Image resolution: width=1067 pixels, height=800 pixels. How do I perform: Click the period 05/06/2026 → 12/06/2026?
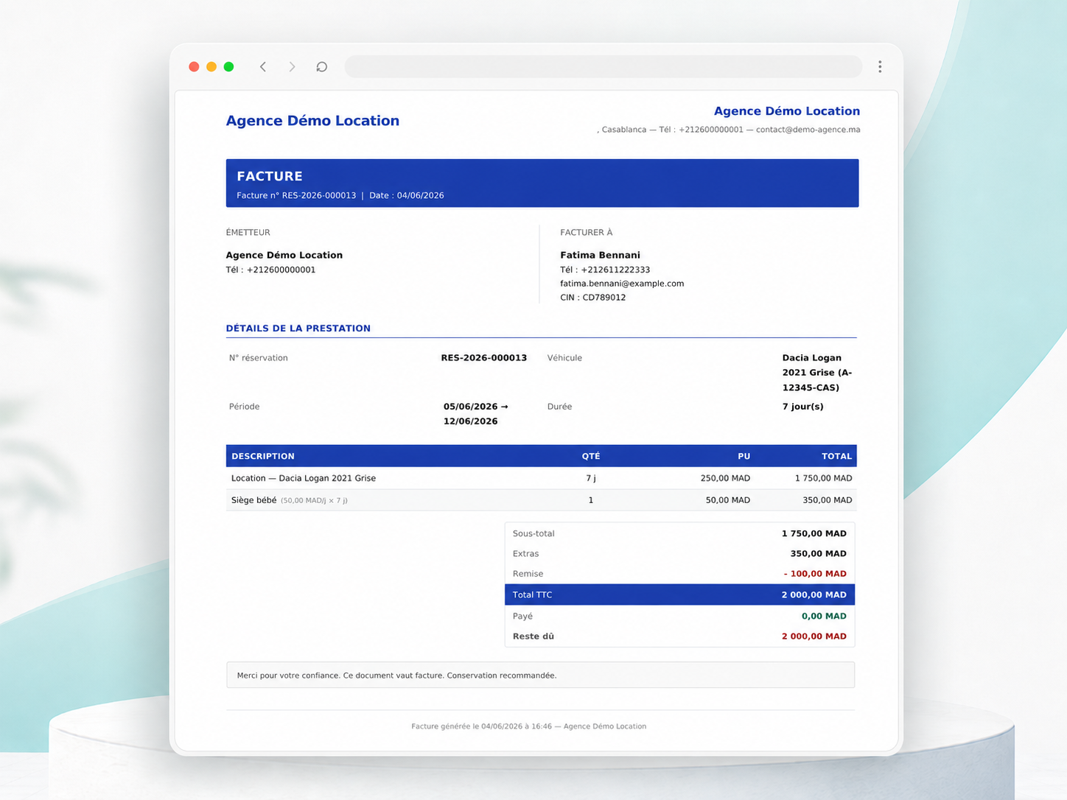tap(476, 414)
